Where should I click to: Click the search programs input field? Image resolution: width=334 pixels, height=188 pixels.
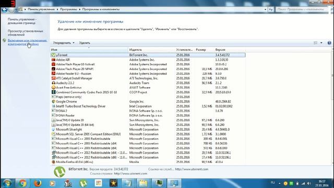point(302,9)
